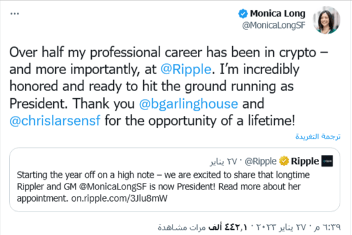Click the Arabic translate tweet link
Image resolution: width=352 pixels, height=235 pixels.
[x=318, y=136]
